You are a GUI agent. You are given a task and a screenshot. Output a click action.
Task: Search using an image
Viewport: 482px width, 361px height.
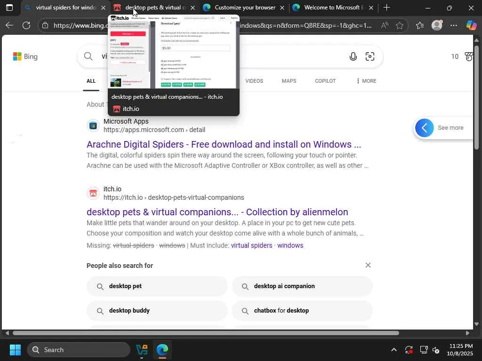tap(370, 56)
